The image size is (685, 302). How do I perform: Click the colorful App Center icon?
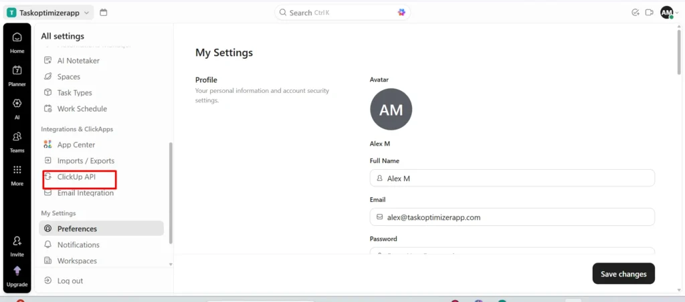tap(48, 144)
